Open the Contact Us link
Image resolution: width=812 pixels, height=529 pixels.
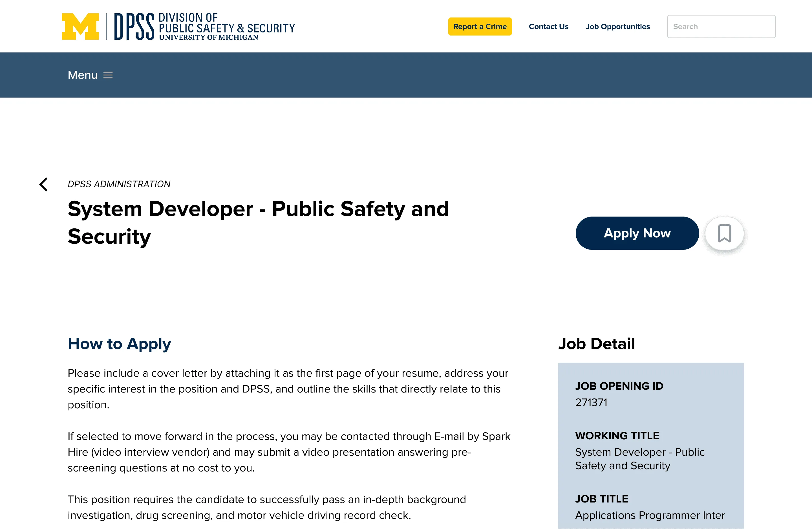[x=549, y=27]
